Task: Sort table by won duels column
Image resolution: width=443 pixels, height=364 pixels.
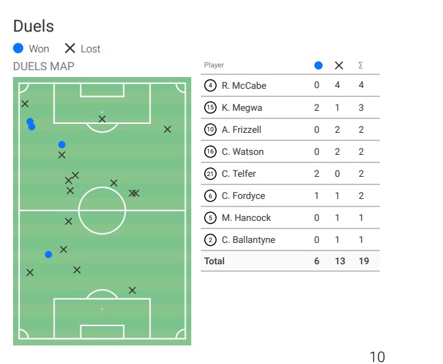Action: [x=318, y=65]
